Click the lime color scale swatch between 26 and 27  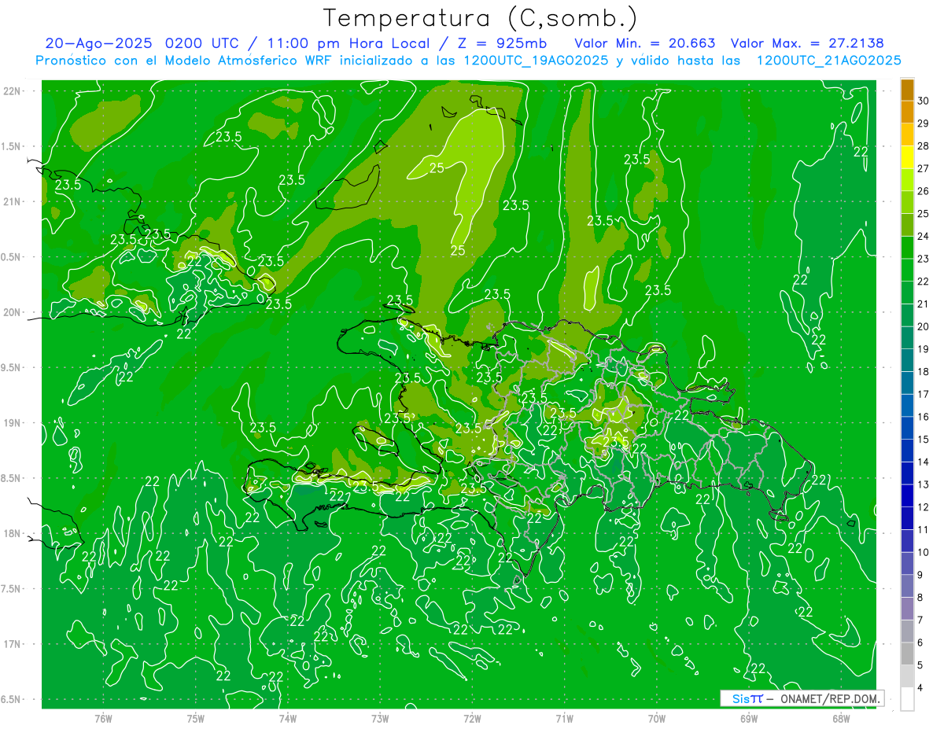click(x=907, y=180)
